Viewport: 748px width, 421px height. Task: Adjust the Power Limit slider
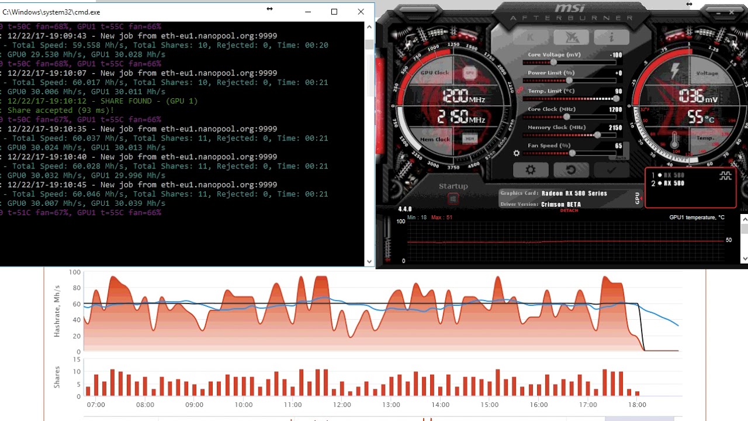click(x=570, y=81)
